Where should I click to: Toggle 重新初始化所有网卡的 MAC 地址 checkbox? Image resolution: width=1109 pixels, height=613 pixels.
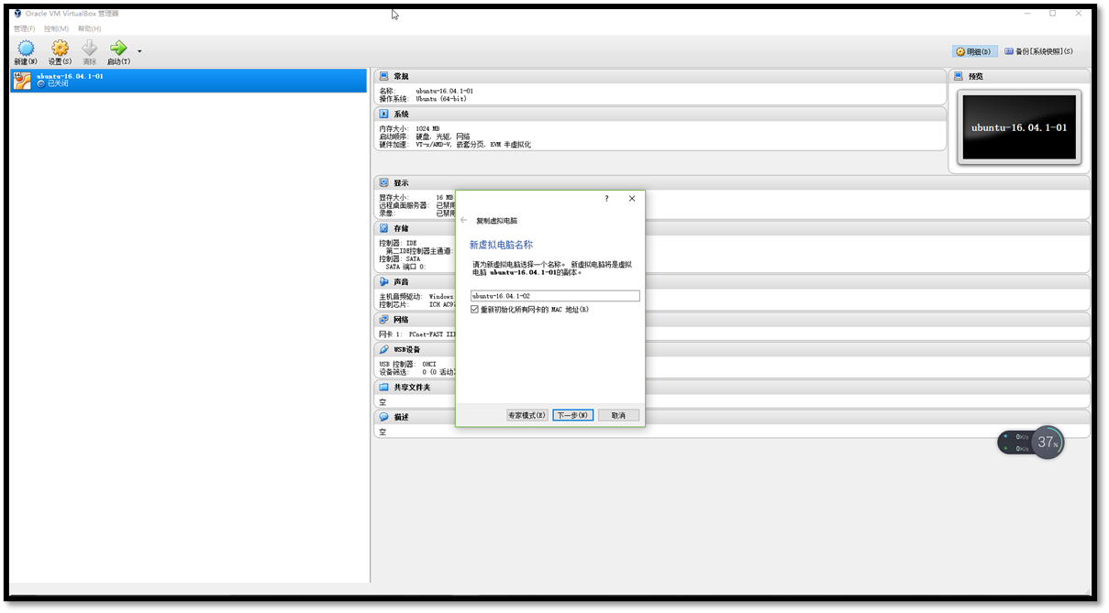474,310
